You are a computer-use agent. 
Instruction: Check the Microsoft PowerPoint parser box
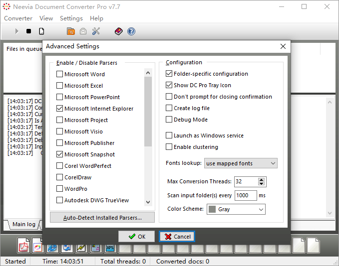coord(59,97)
